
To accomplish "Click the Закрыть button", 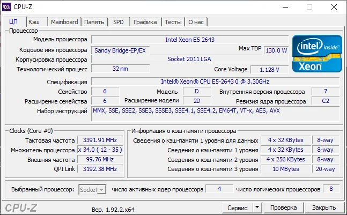I will point(324,207).
